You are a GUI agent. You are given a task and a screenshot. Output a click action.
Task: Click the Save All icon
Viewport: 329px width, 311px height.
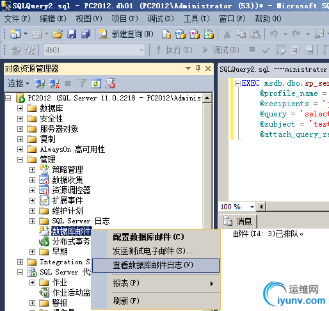point(86,34)
